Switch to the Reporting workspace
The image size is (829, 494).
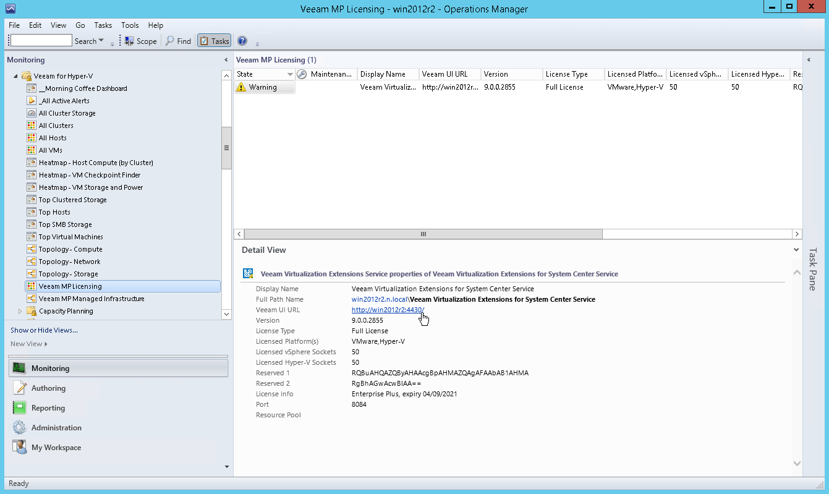click(118, 408)
